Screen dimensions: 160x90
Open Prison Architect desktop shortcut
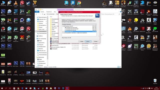(130, 30)
